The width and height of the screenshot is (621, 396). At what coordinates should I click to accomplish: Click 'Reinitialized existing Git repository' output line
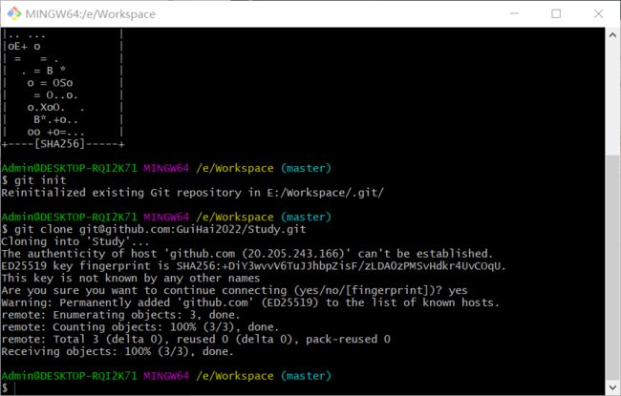pos(192,193)
